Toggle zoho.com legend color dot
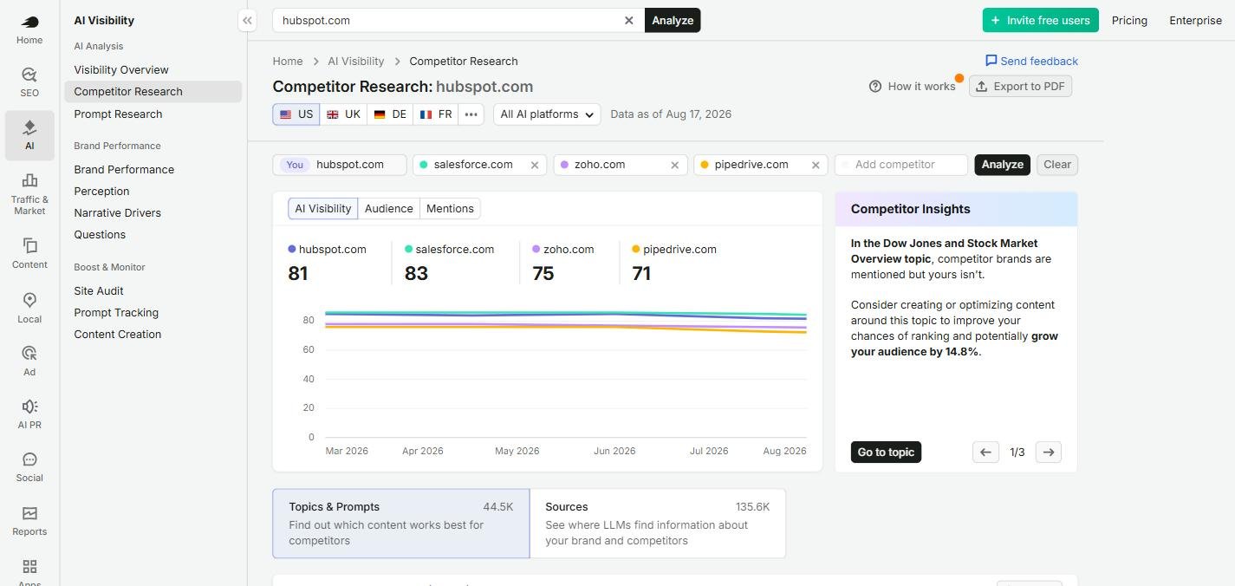 pos(536,250)
